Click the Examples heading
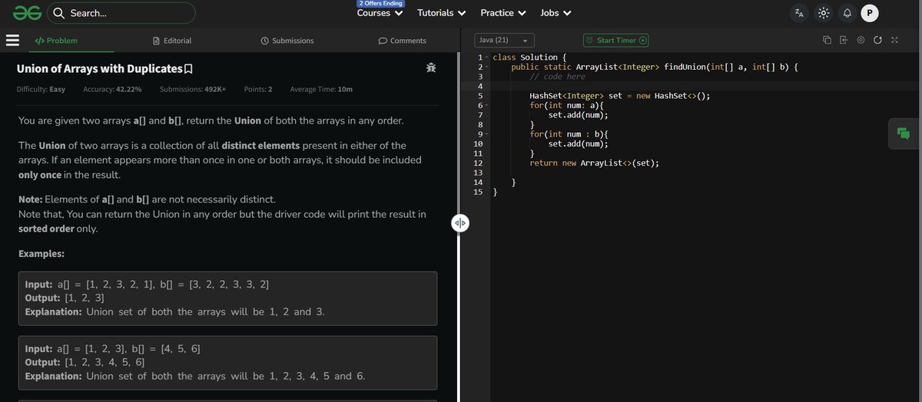The image size is (922, 402). [x=41, y=253]
